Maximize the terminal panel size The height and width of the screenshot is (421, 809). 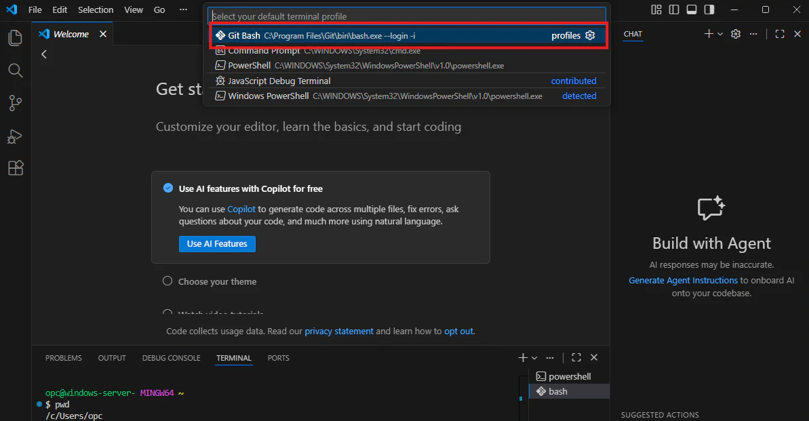pos(576,357)
